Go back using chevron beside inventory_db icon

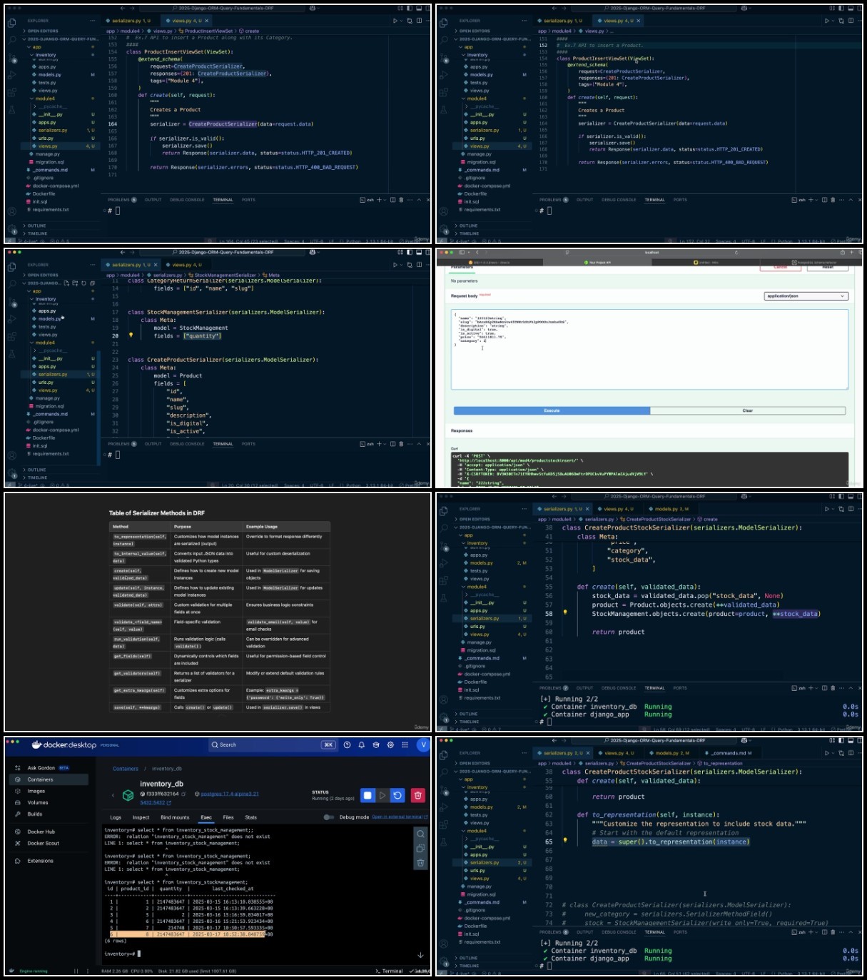[113, 795]
